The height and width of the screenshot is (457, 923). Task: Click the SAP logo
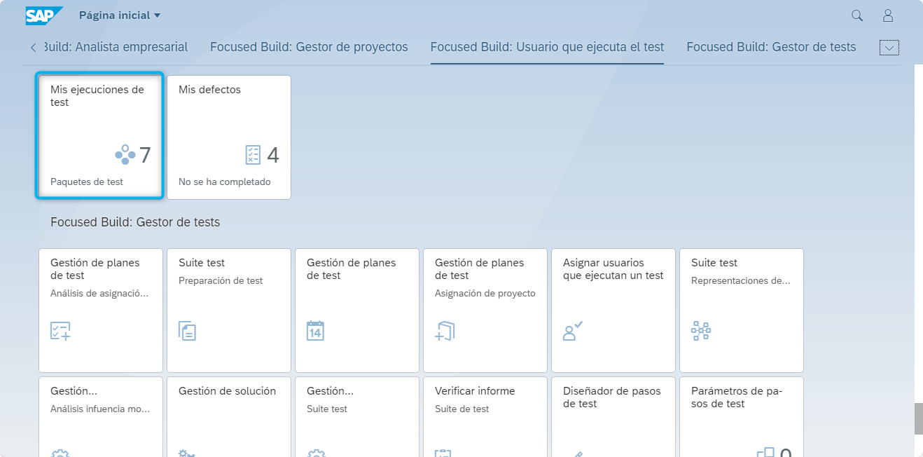pyautogui.click(x=44, y=15)
